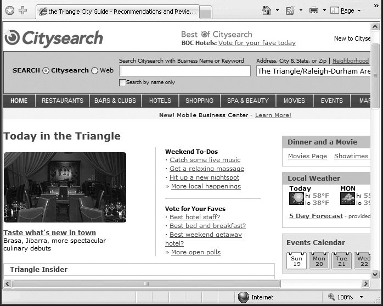Go to the BARS & CLUBS tab
The width and height of the screenshot is (383, 306).
[115, 101]
